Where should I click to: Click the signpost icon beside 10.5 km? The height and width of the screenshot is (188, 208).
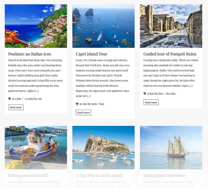tap(10, 99)
